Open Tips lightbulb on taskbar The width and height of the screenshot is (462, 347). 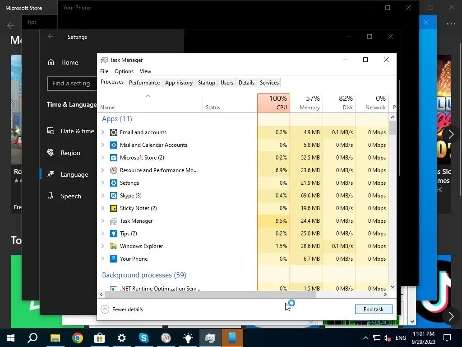[188, 338]
